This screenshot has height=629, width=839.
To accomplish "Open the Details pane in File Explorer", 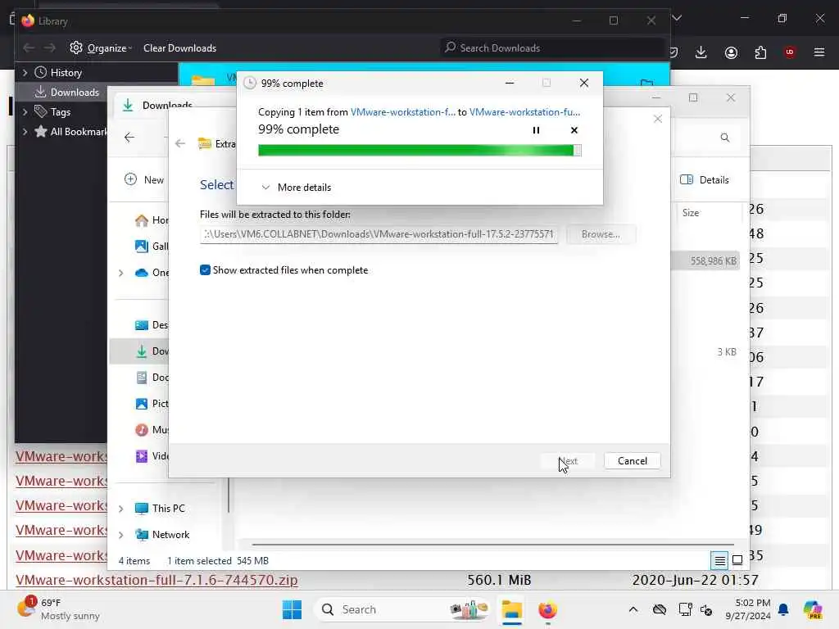I will (704, 179).
